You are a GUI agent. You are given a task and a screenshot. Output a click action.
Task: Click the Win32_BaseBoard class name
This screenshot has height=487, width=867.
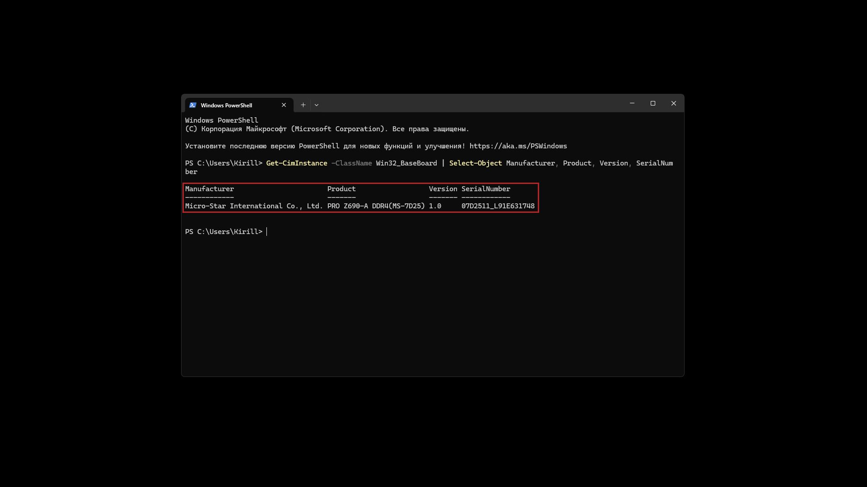pos(406,163)
